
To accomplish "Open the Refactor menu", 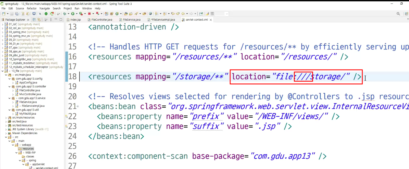I will (32, 8).
